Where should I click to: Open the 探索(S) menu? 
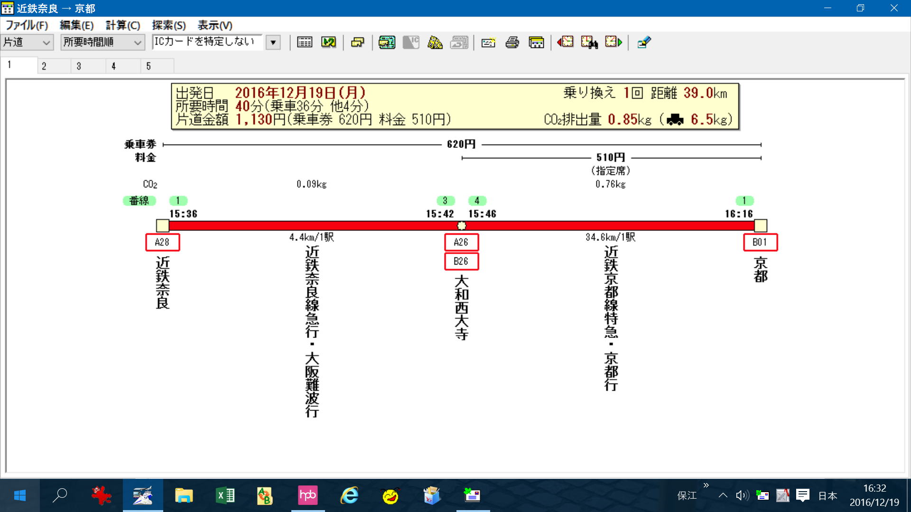[x=168, y=25]
